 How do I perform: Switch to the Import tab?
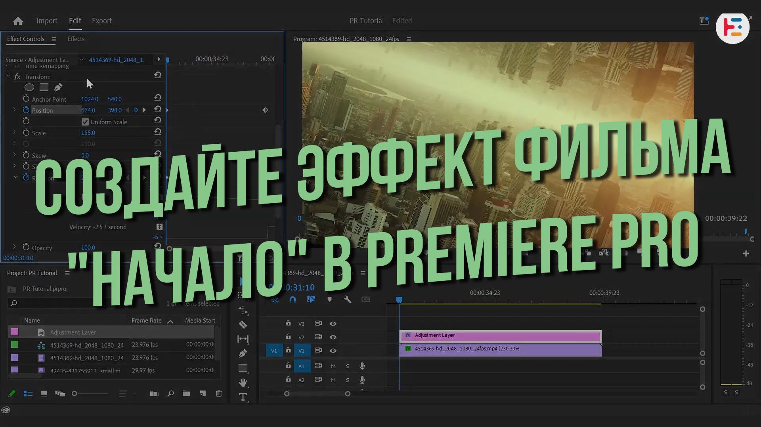pos(47,21)
